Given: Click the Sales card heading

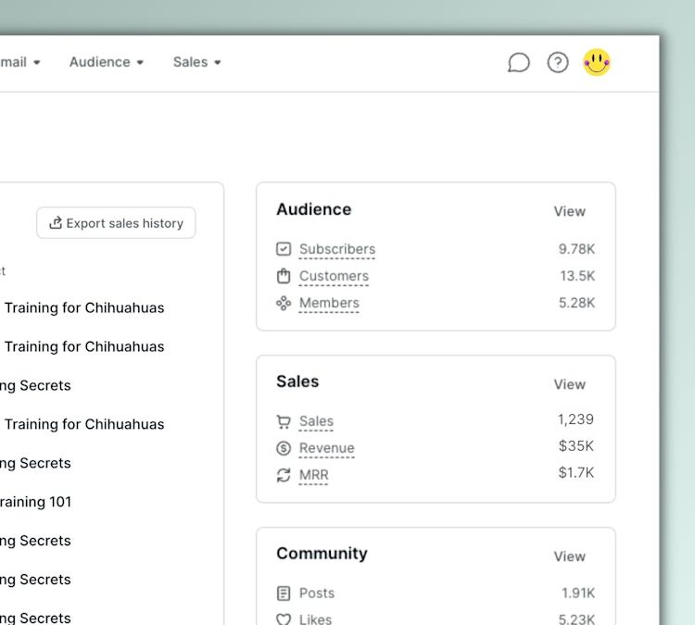Looking at the screenshot, I should click(297, 381).
